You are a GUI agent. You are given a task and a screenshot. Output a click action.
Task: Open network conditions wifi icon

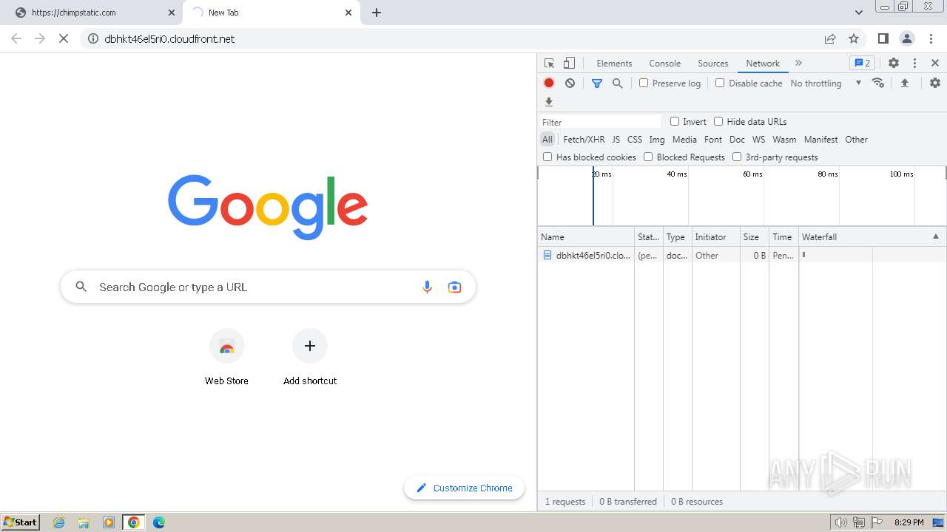pyautogui.click(x=878, y=83)
